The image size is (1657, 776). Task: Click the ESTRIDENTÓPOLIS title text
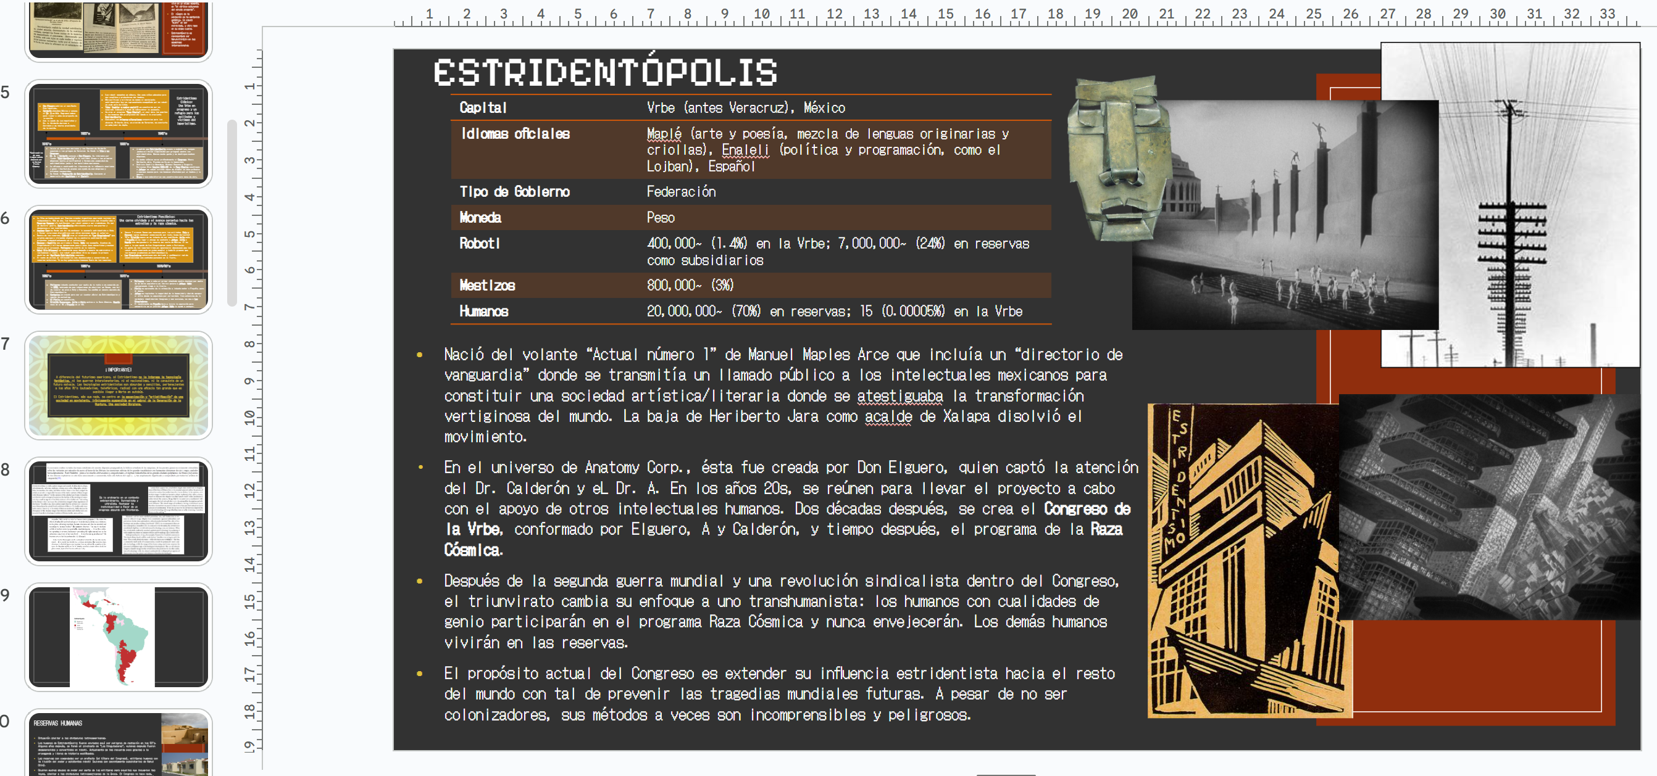coord(604,72)
